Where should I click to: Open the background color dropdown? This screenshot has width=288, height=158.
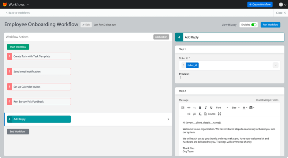[252, 108]
